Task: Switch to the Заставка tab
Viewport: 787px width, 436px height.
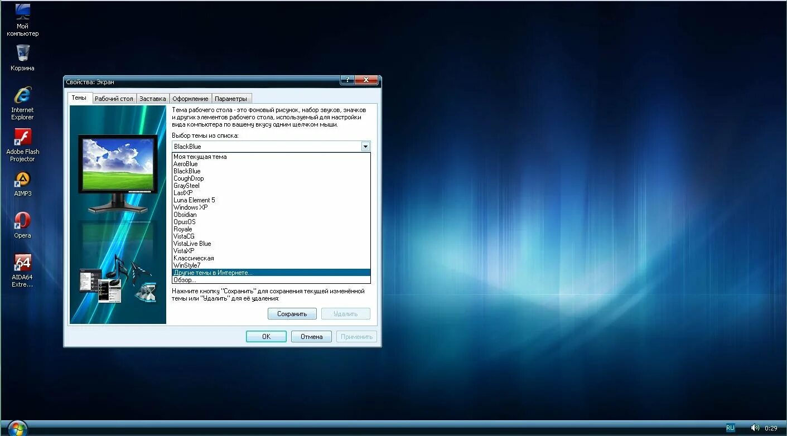Action: tap(153, 98)
